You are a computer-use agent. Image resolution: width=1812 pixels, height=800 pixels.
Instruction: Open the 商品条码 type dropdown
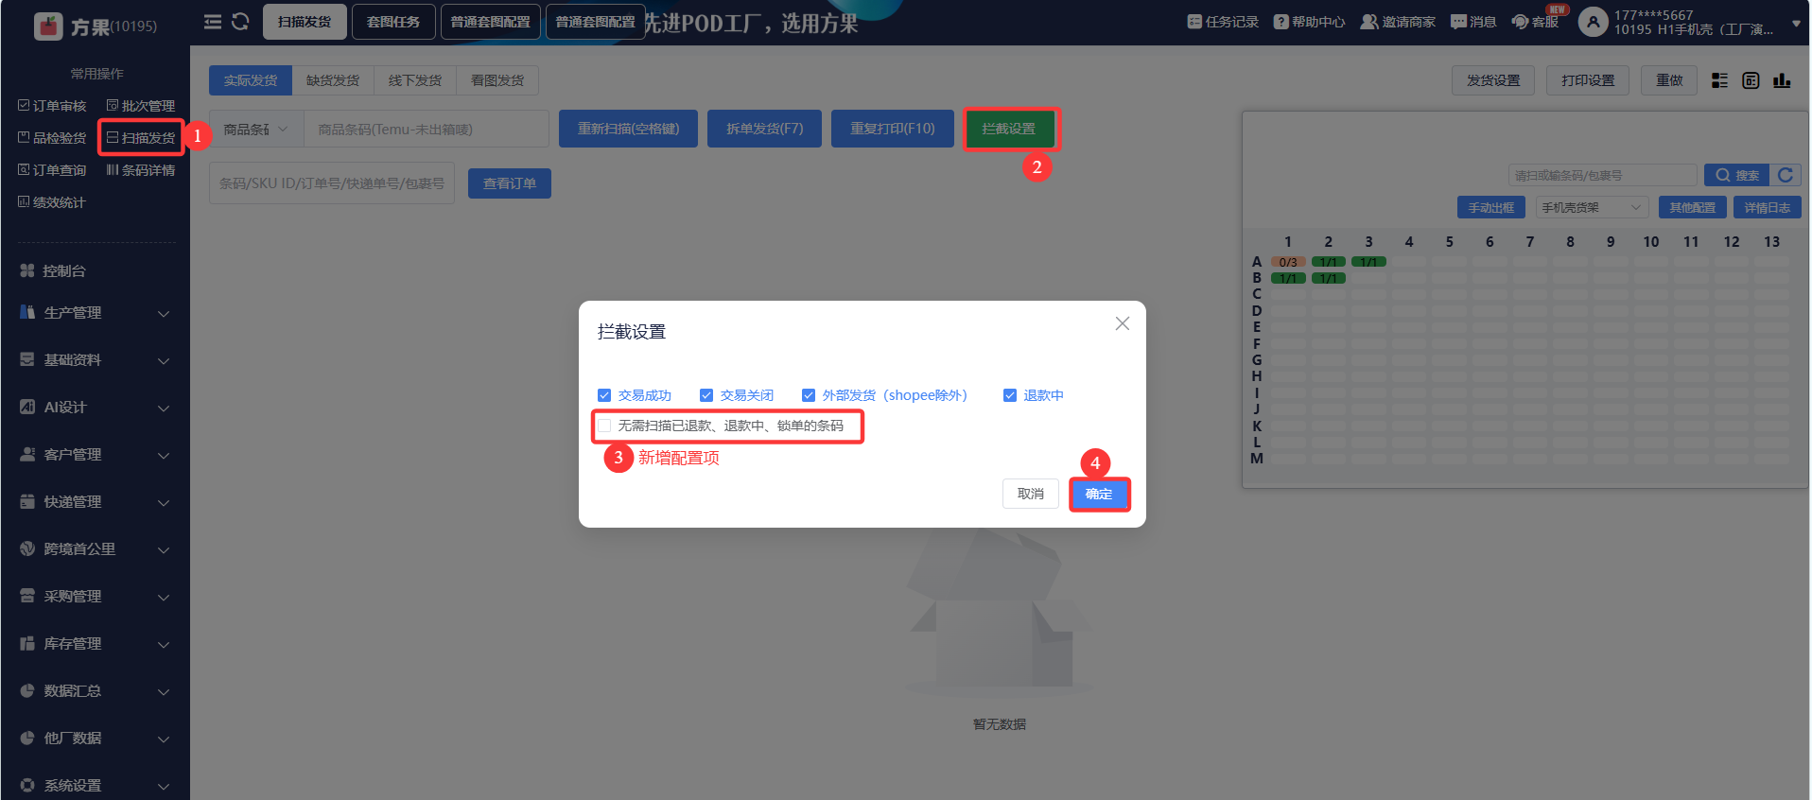256,129
